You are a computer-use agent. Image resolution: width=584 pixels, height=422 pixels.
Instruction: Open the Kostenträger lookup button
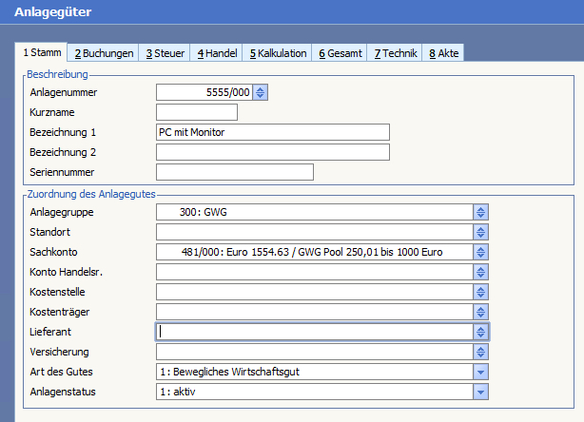(x=481, y=312)
